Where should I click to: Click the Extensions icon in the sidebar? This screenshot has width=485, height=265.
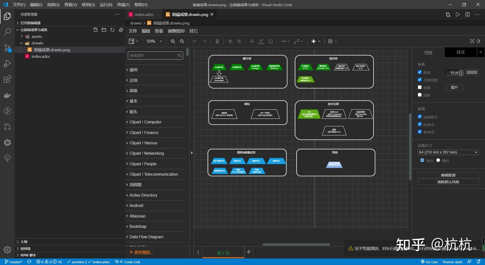pyautogui.click(x=7, y=79)
